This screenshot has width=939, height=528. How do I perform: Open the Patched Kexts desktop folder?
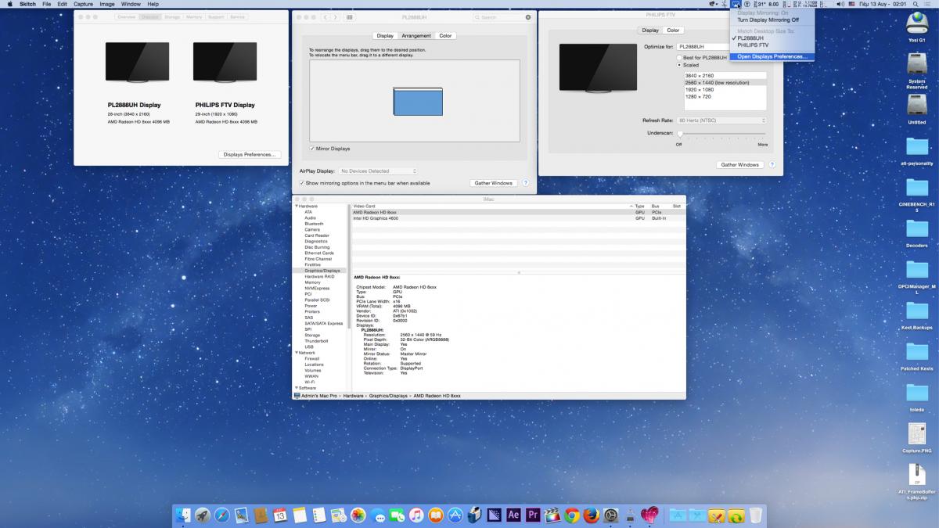coord(916,352)
